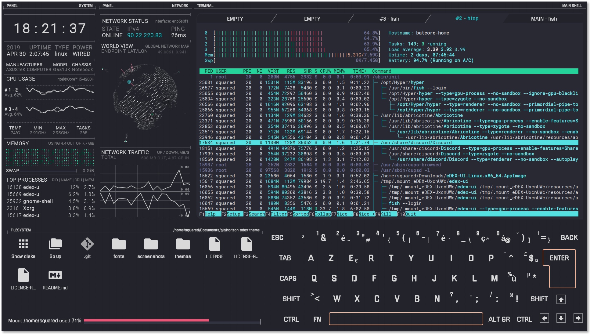This screenshot has height=334, width=590.
Task: Click the M key on virtual keyboard
Action: (x=494, y=278)
